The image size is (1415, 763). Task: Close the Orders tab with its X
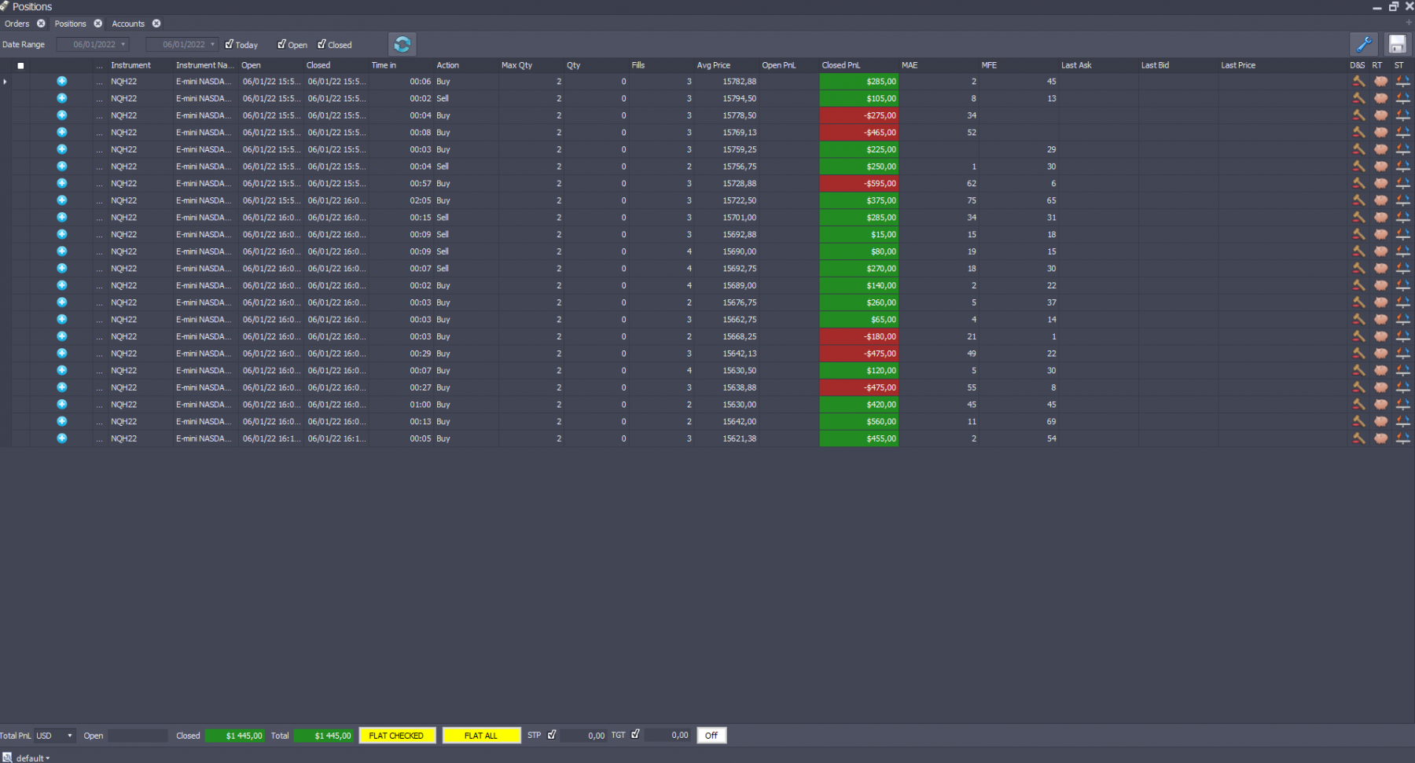(x=41, y=24)
